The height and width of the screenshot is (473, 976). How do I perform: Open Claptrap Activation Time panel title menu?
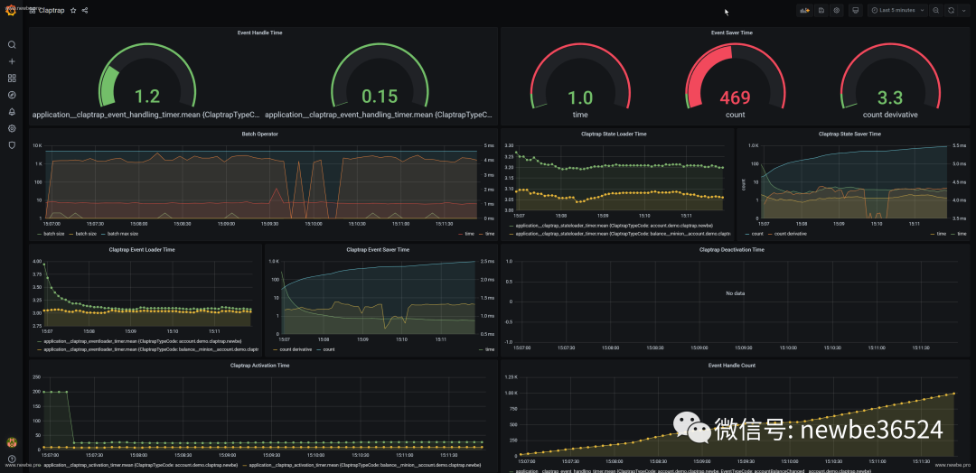click(259, 366)
